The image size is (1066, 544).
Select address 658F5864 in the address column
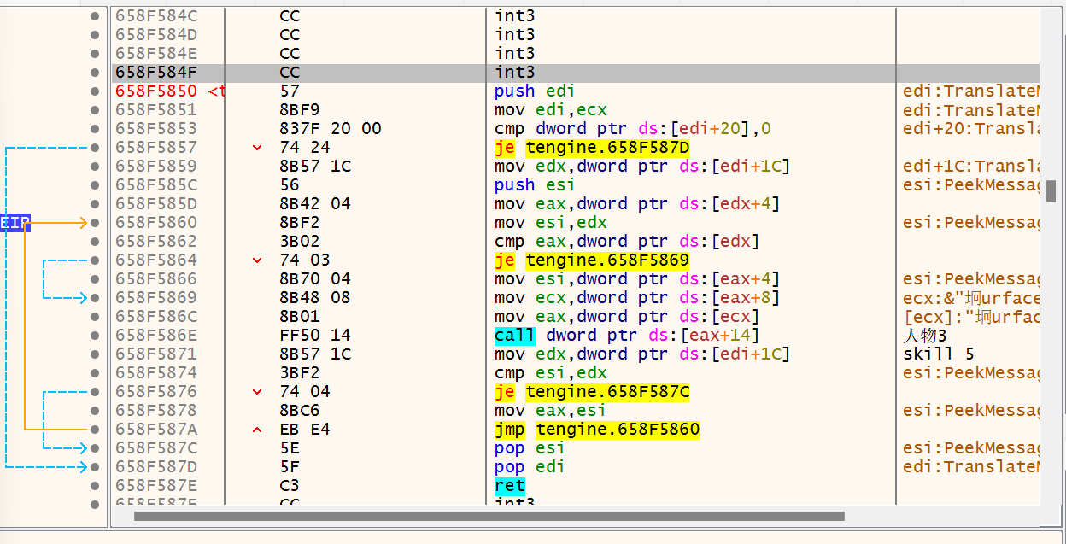coord(156,260)
